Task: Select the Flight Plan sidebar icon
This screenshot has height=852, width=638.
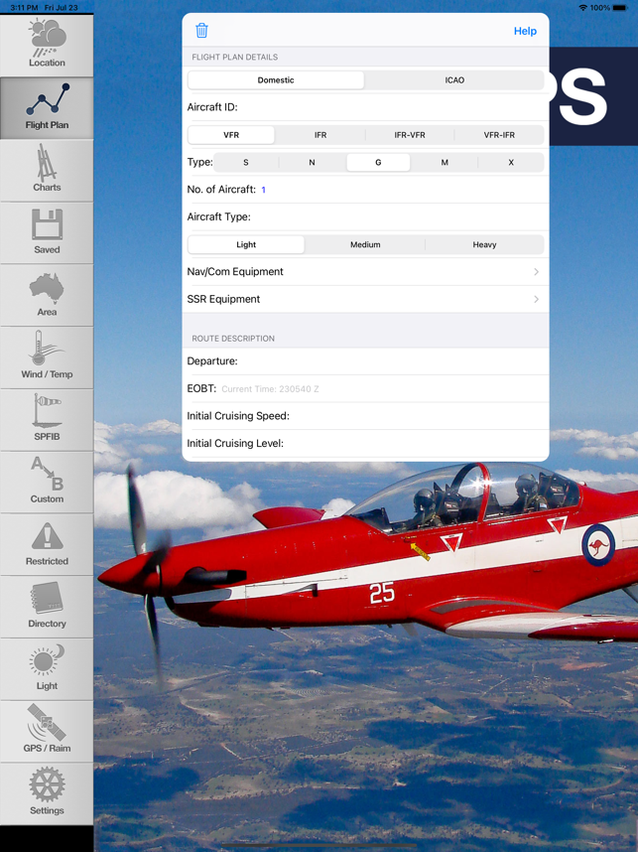Action: coord(47,107)
